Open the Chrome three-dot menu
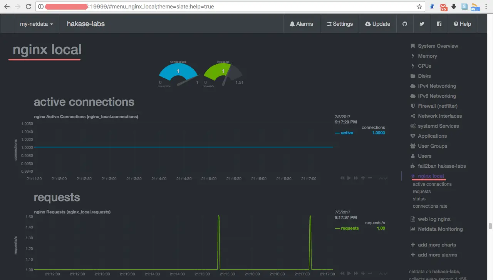This screenshot has height=280, width=493. click(x=486, y=7)
